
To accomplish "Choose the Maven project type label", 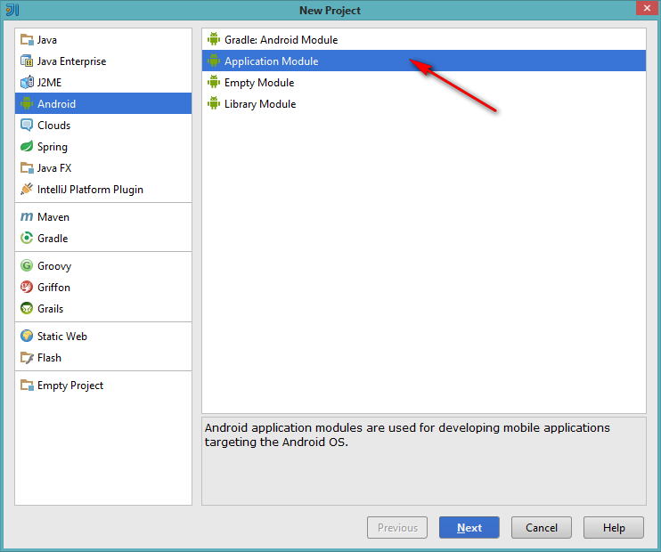I will click(53, 217).
